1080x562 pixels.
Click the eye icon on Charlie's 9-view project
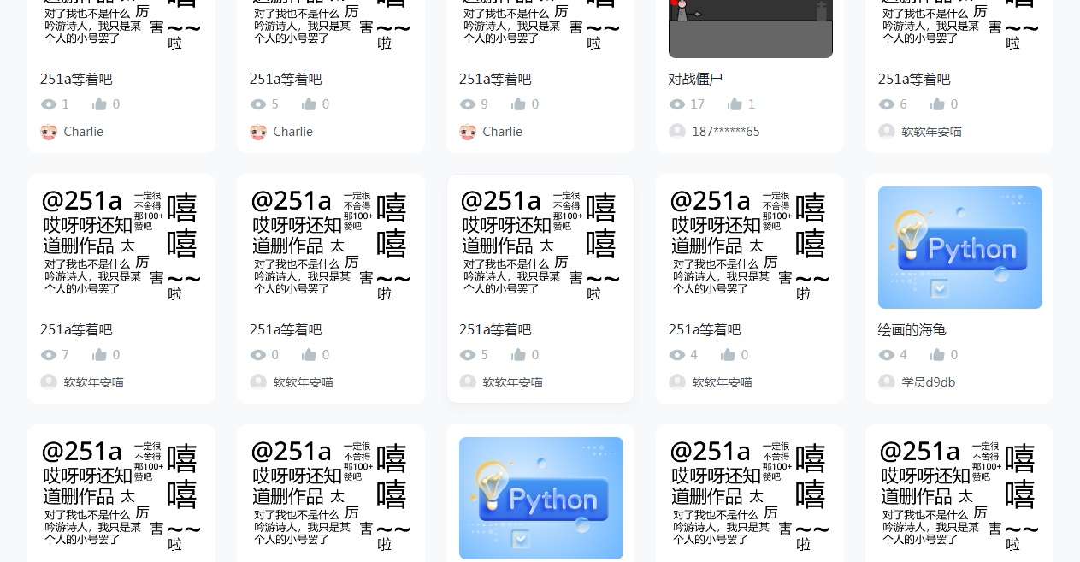tap(468, 104)
